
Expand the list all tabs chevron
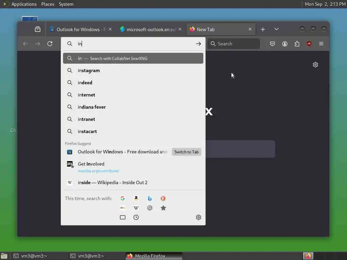(x=277, y=29)
